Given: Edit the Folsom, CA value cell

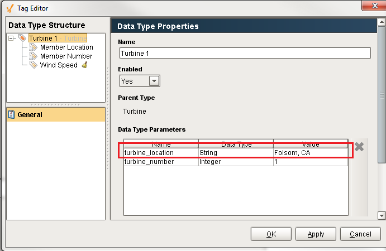Looking at the screenshot, I should click(309, 153).
